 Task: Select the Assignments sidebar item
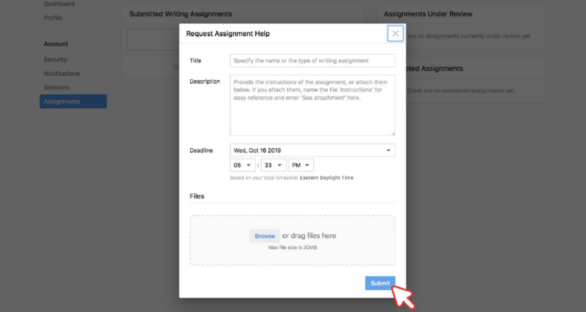[x=61, y=101]
